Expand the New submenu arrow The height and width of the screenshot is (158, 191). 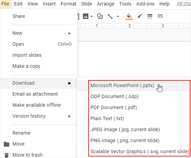[69, 33]
